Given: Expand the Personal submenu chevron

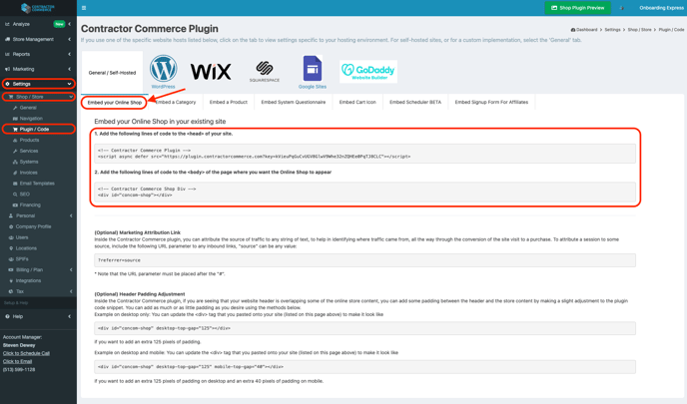Looking at the screenshot, I should point(71,215).
